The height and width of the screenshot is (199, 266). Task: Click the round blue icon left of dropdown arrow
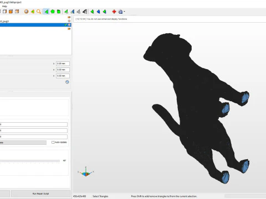click(x=120, y=12)
